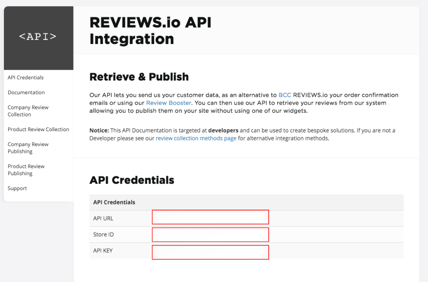The height and width of the screenshot is (282, 428).
Task: Follow the BCC link
Action: click(x=285, y=95)
